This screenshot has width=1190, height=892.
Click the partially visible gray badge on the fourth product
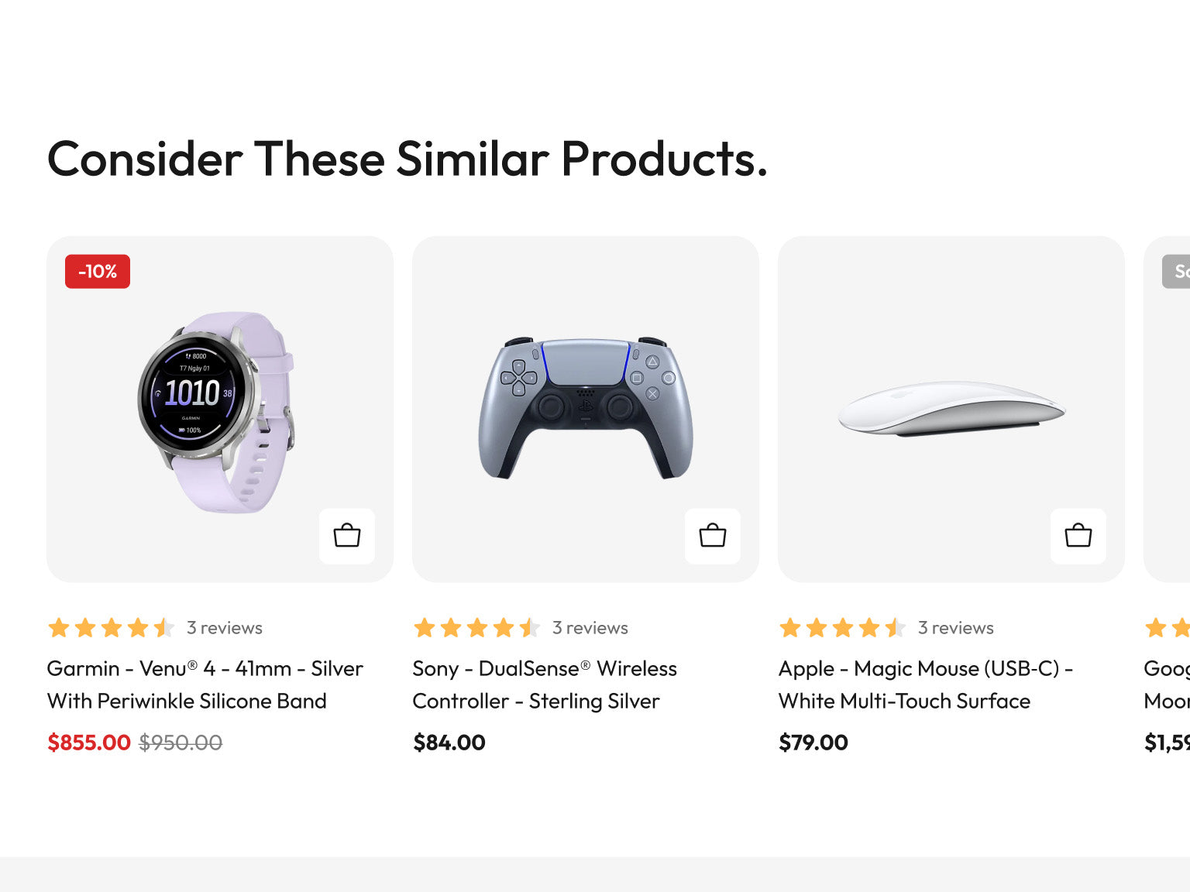[1176, 272]
